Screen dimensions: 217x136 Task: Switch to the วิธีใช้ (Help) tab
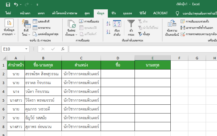tap(143, 13)
